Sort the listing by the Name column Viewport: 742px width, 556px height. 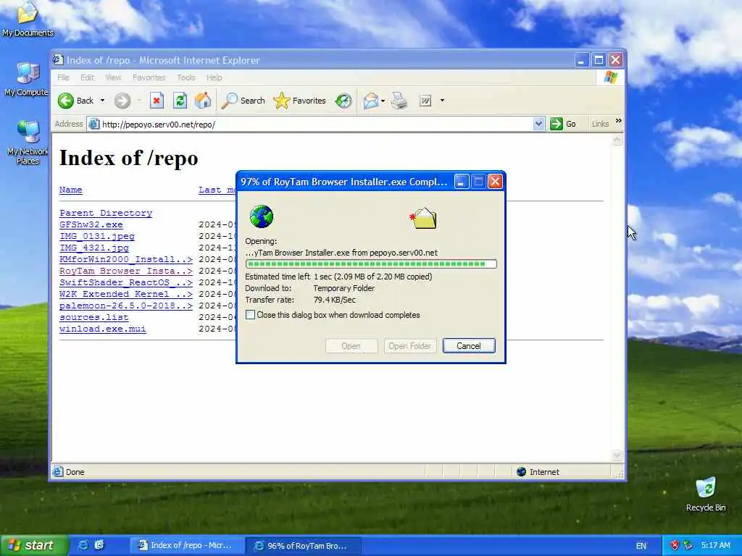coord(71,190)
